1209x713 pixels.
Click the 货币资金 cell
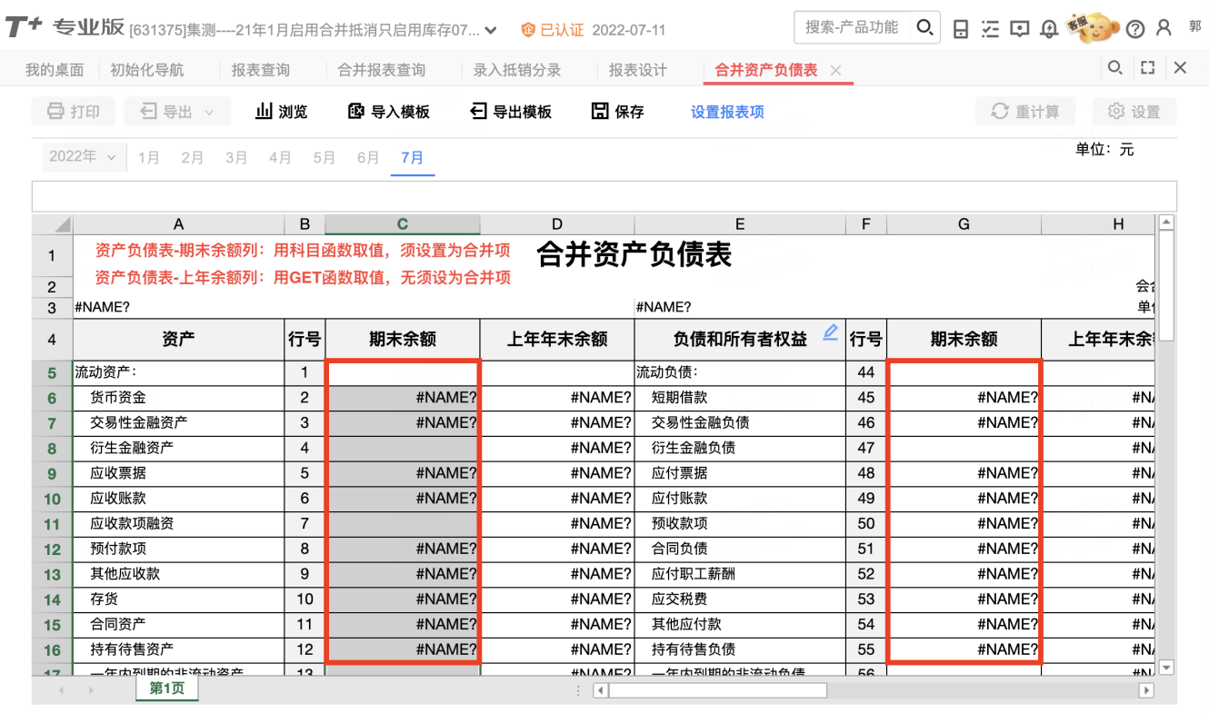pyautogui.click(x=178, y=398)
